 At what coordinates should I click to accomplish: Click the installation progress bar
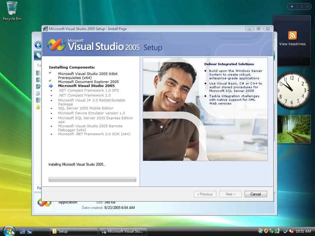92,179
